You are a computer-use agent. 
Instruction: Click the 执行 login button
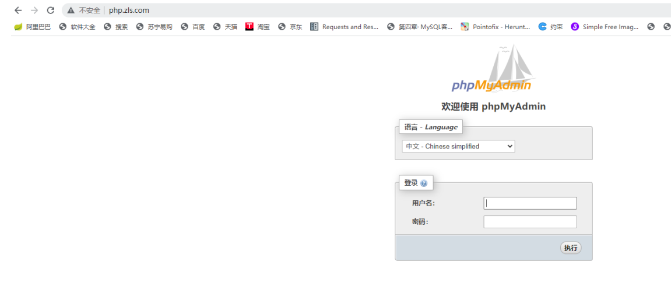pyautogui.click(x=570, y=247)
